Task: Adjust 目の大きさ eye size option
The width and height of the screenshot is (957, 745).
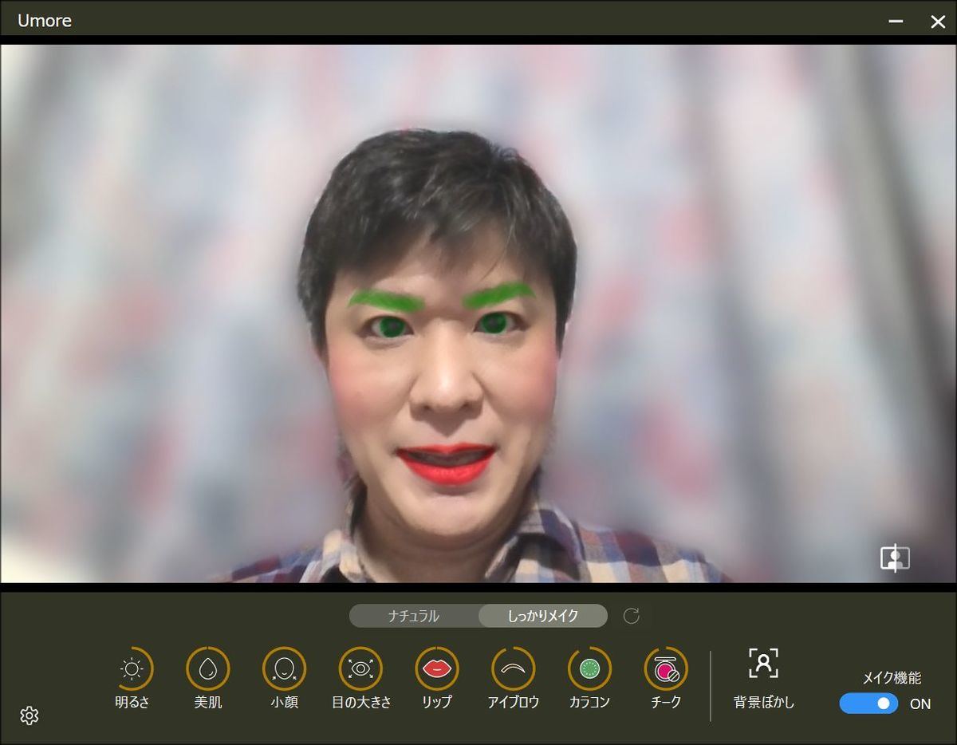Action: click(360, 668)
